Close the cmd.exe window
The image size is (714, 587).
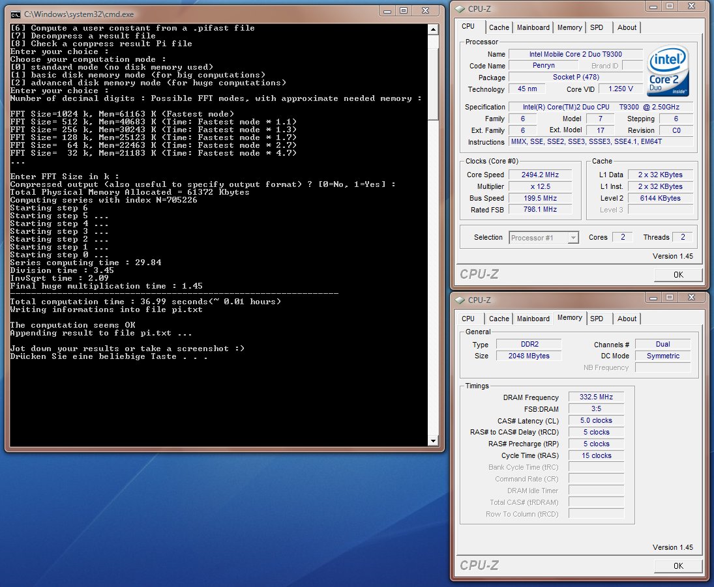pos(425,11)
